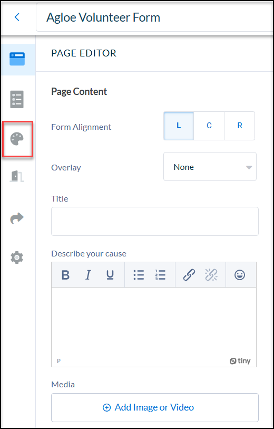This screenshot has height=429, width=274.
Task: Insert a link in description
Action: click(x=189, y=275)
